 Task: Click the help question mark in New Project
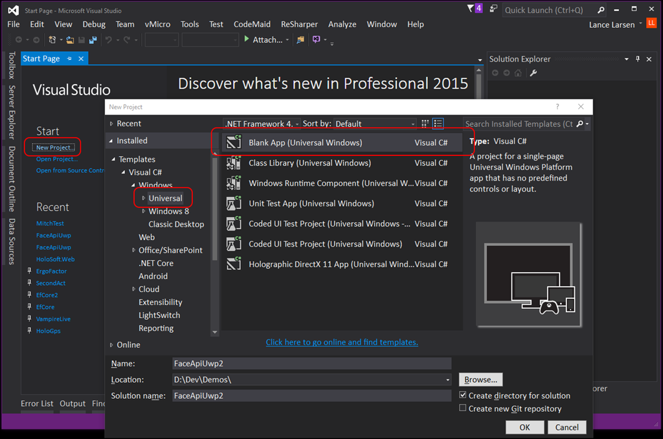557,107
